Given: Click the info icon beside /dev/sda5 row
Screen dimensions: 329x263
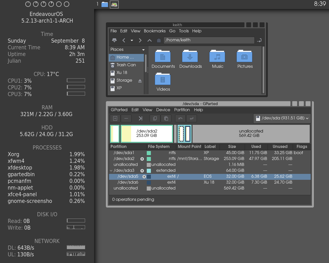Looking at the screenshot, I should [x=144, y=176].
